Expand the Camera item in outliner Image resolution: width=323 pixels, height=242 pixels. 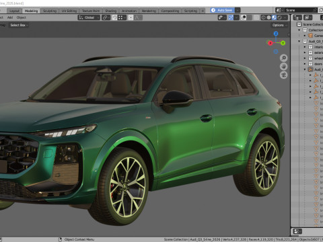(x=305, y=36)
